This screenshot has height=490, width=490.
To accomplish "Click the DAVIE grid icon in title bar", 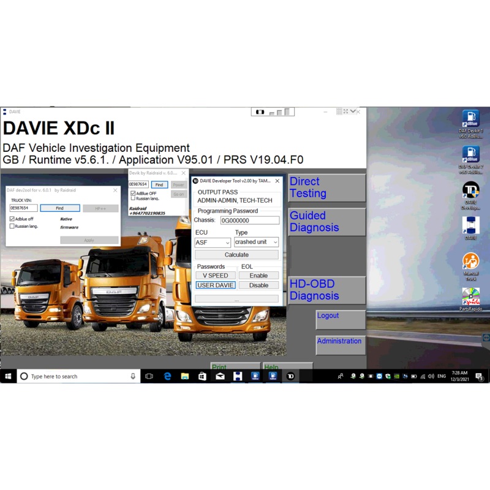I will [x=339, y=111].
